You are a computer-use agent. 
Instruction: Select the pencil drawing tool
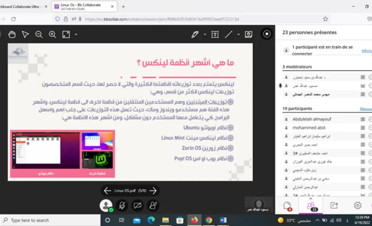pos(195,35)
